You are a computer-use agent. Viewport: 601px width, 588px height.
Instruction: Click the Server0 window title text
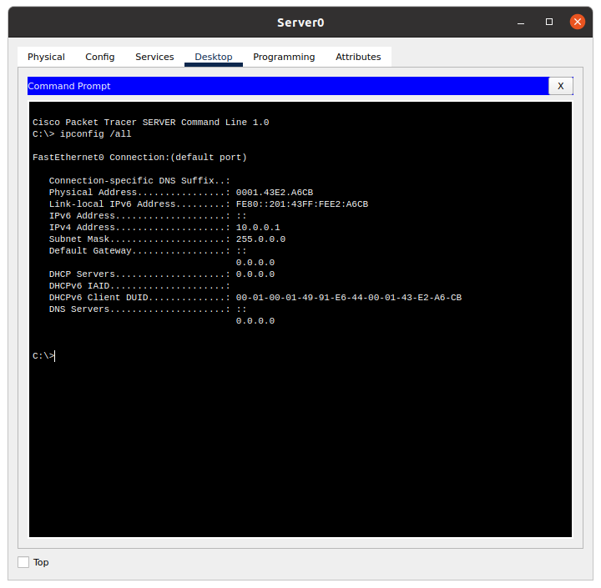tap(300, 23)
